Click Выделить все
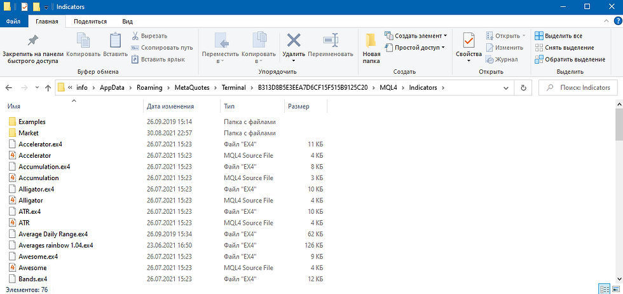This screenshot has height=294, width=623. point(559,36)
